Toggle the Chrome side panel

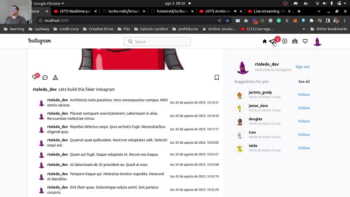coord(328,21)
